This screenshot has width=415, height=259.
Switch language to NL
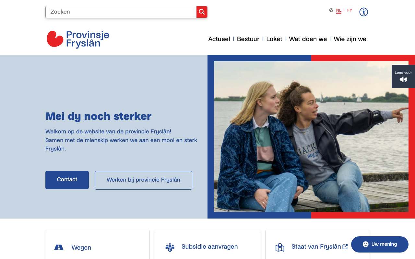339,10
